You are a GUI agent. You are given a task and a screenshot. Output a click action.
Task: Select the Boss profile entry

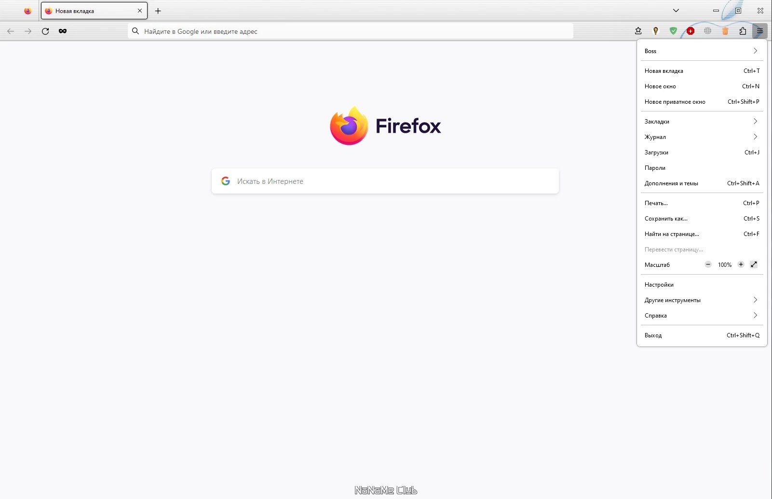pyautogui.click(x=702, y=51)
